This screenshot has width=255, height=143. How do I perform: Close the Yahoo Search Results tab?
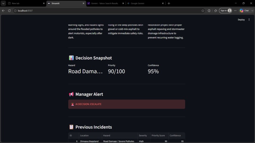tap(123, 3)
